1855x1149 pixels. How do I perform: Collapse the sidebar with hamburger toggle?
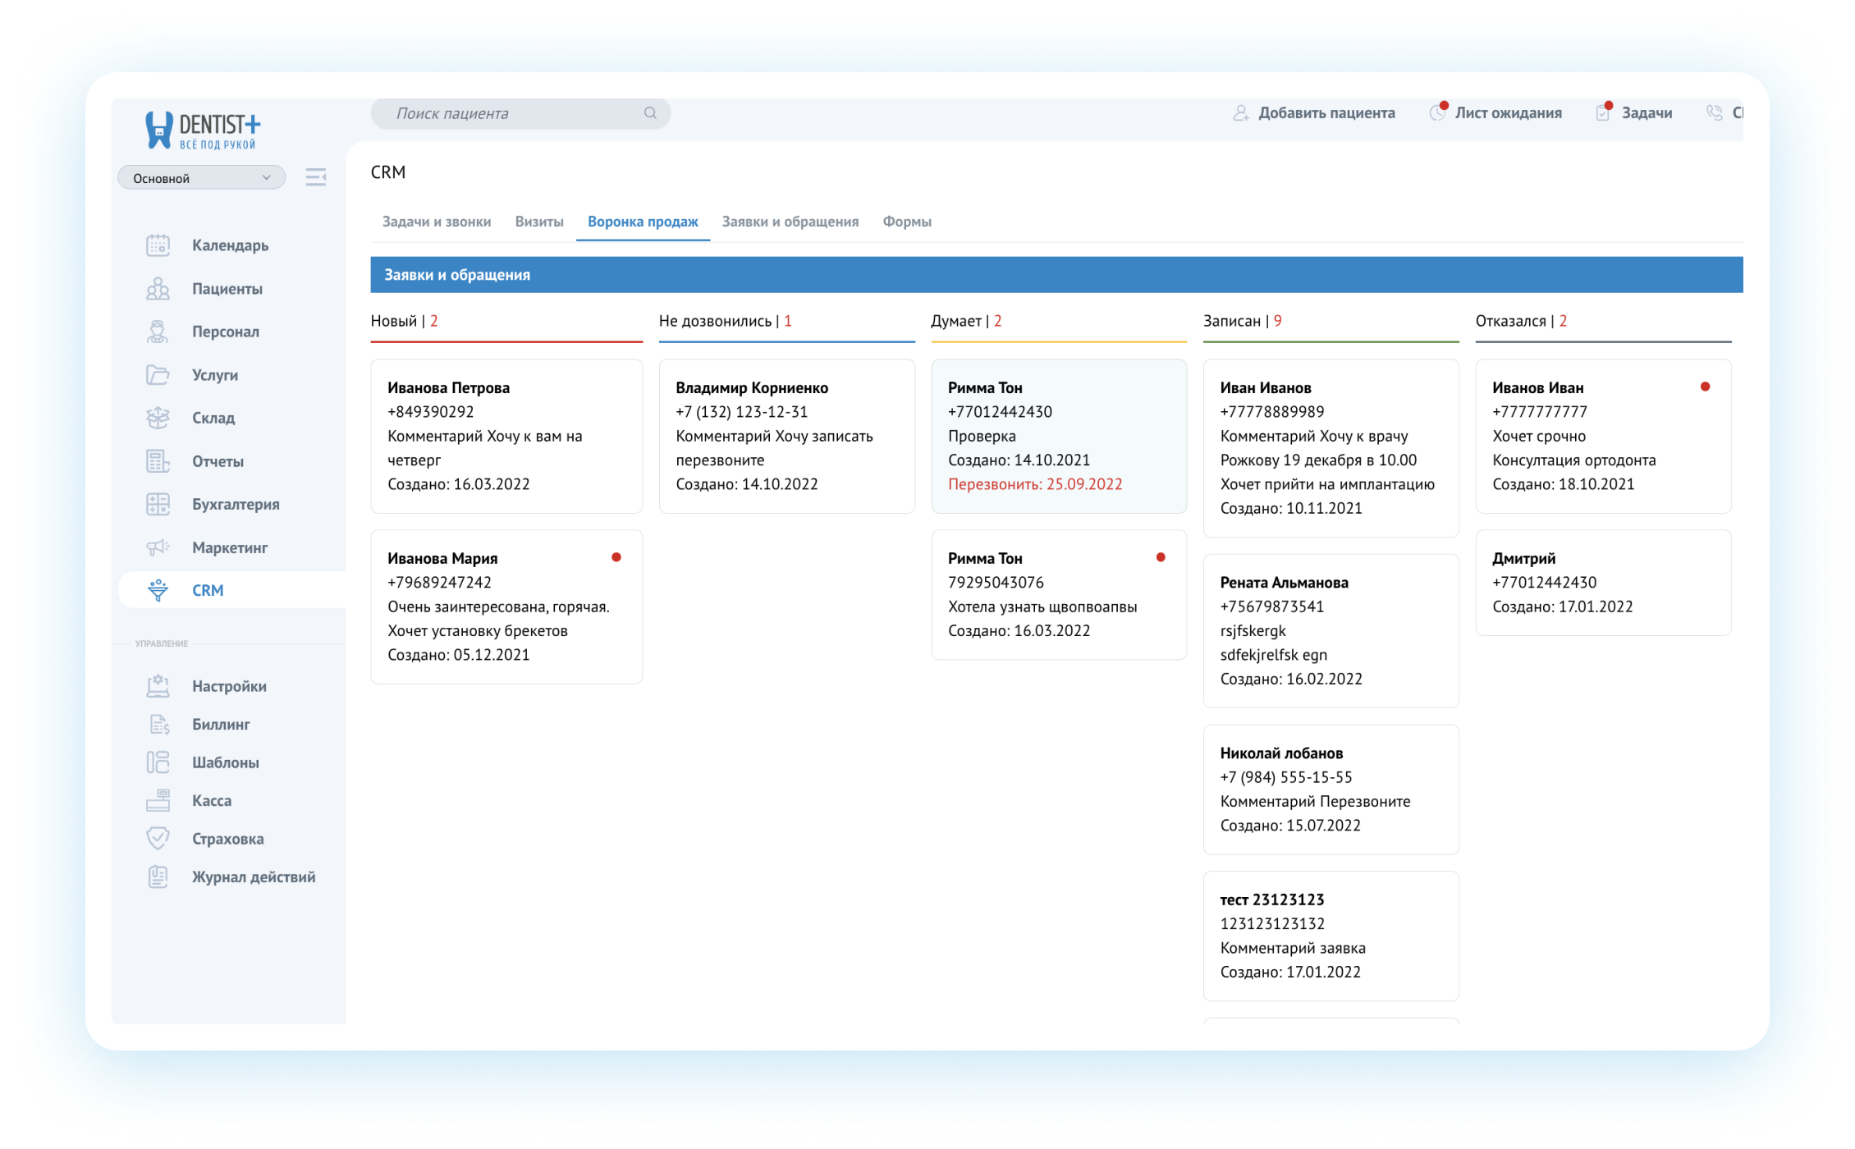(x=316, y=177)
